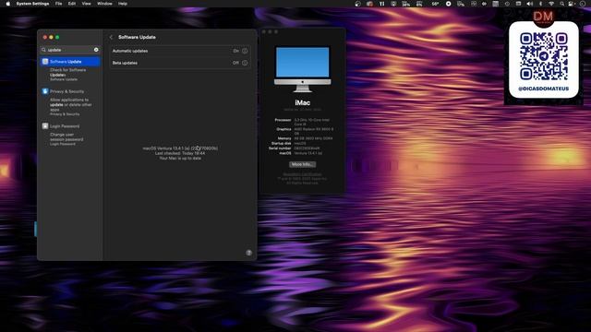Click the white circle record icon in menu bar
This screenshot has width=591, height=332.
(448, 4)
